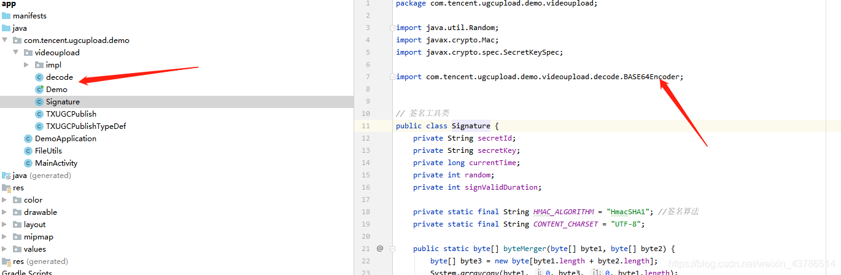Open the Demo class icon
The image size is (841, 275).
(x=39, y=90)
